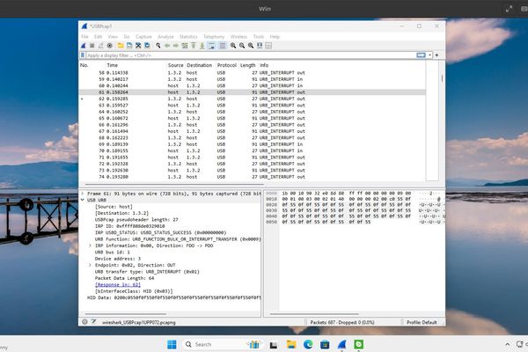Zoom out the main window text

(x=242, y=46)
